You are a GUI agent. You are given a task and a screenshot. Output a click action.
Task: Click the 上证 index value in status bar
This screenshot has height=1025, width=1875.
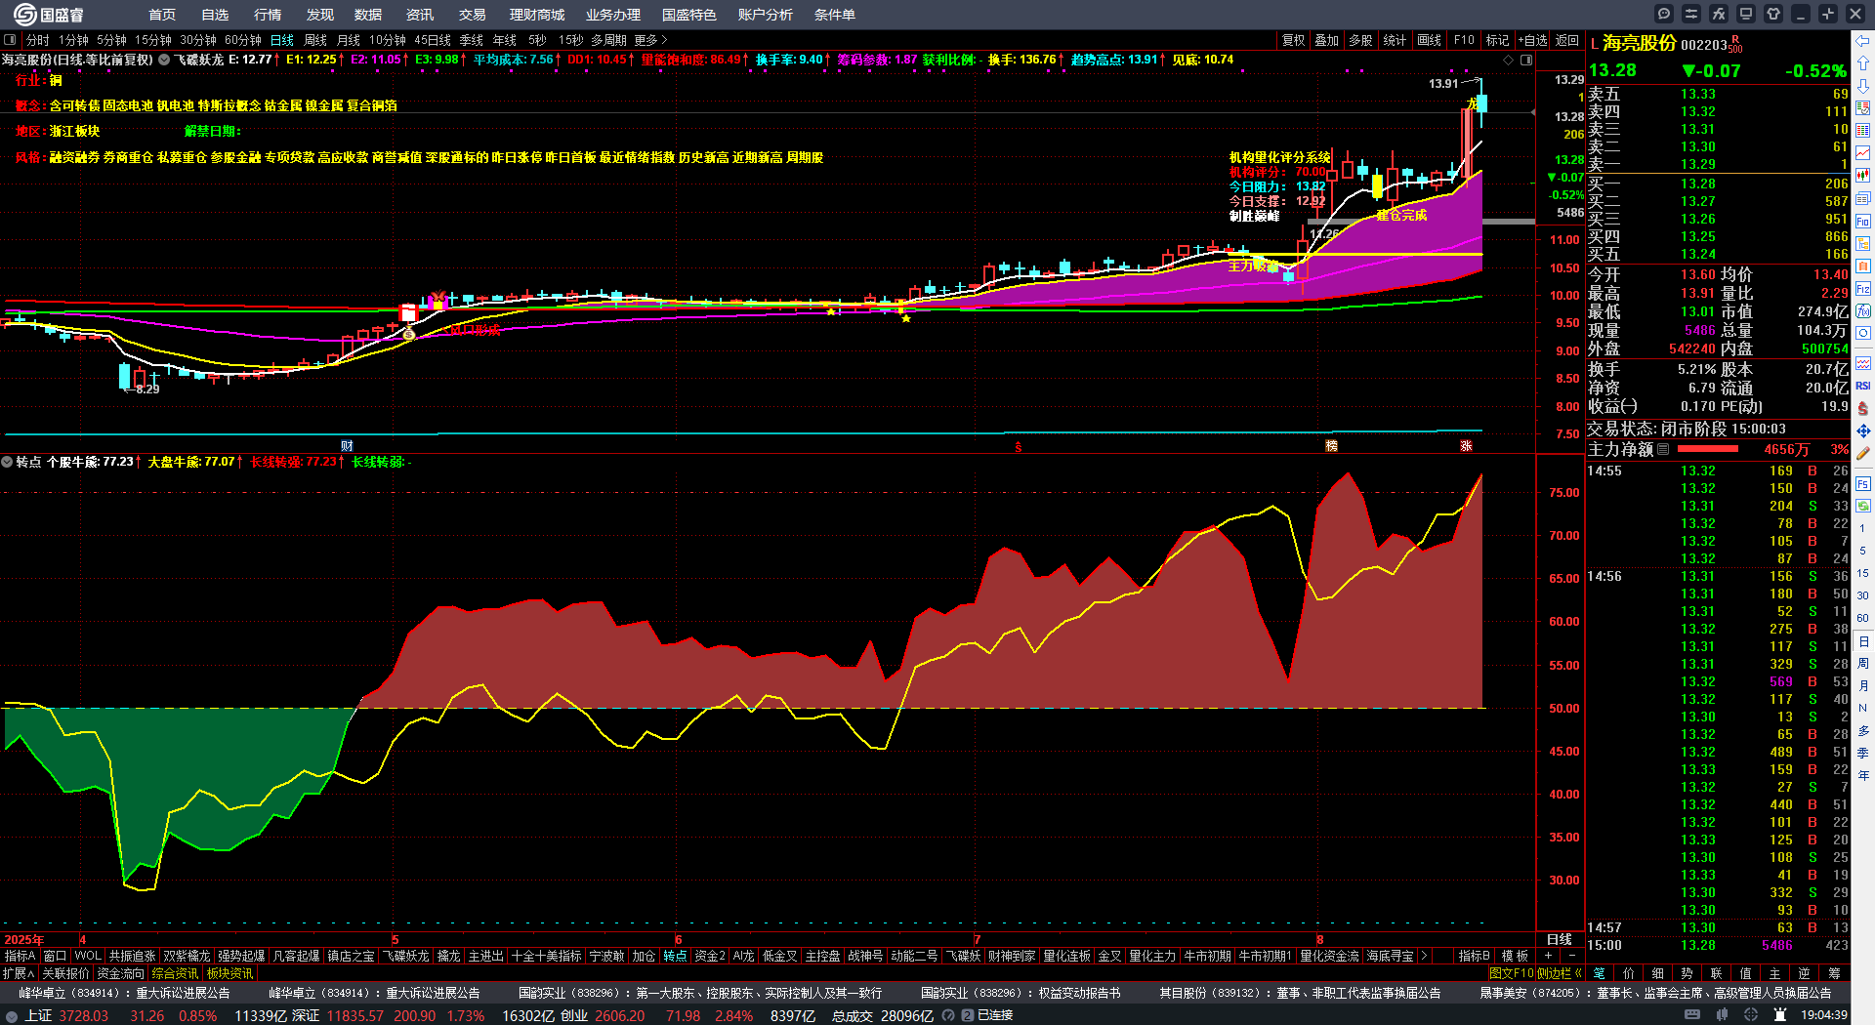(83, 1015)
